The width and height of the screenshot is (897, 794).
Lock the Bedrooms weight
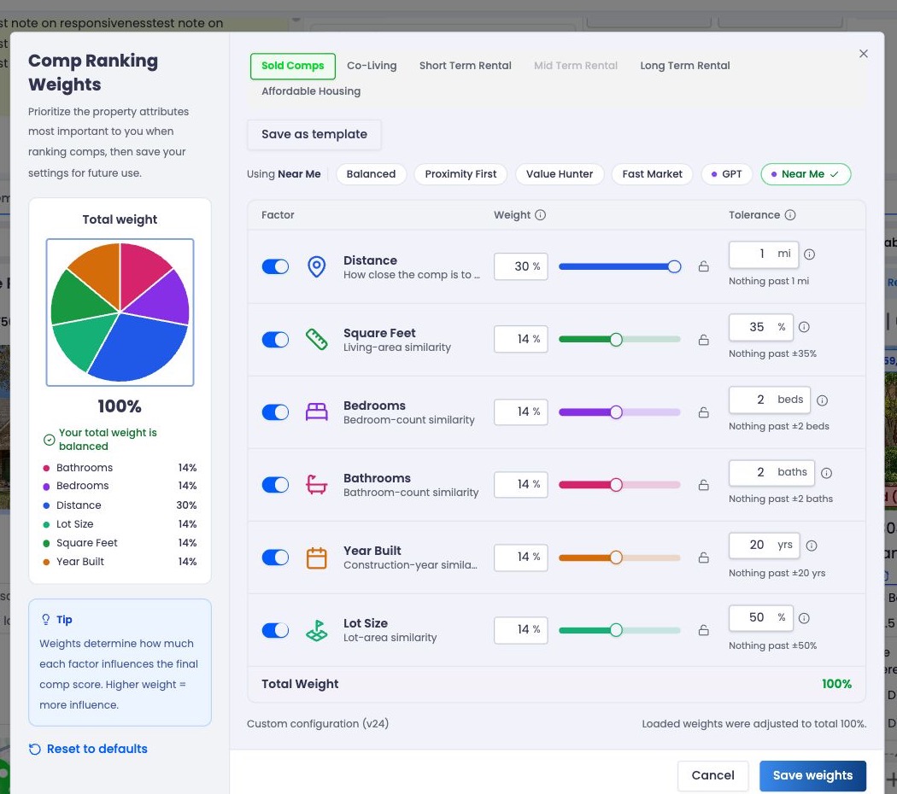click(x=704, y=412)
